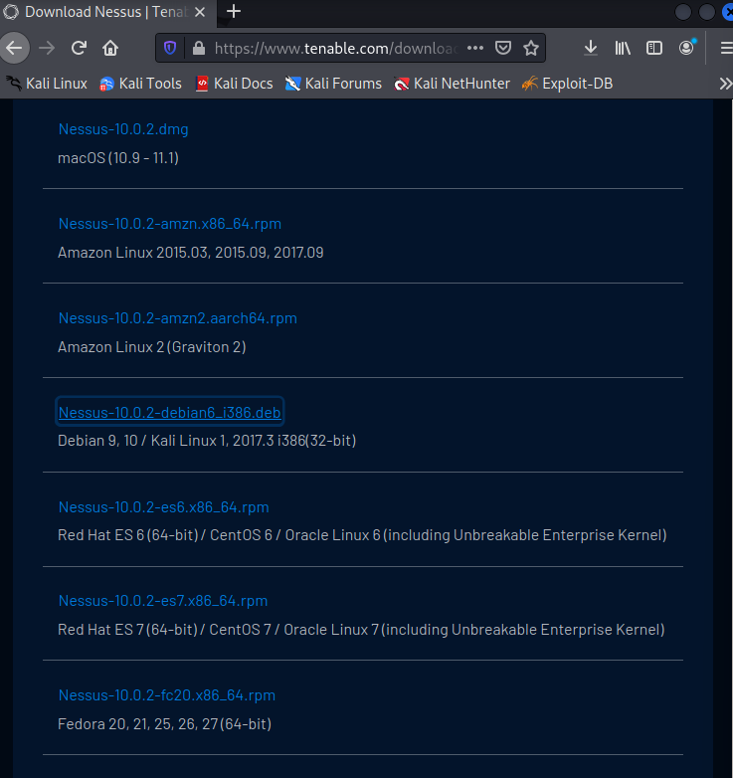This screenshot has height=778, width=733.
Task: Toggle the sidebar view
Action: (654, 48)
